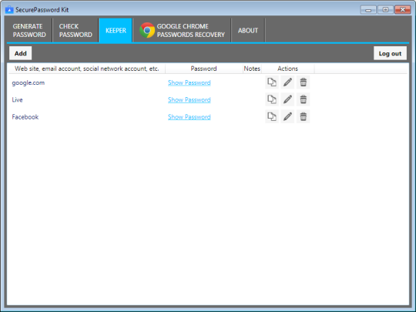This screenshot has width=416, height=312.
Task: Show password for Facebook
Action: (x=190, y=117)
